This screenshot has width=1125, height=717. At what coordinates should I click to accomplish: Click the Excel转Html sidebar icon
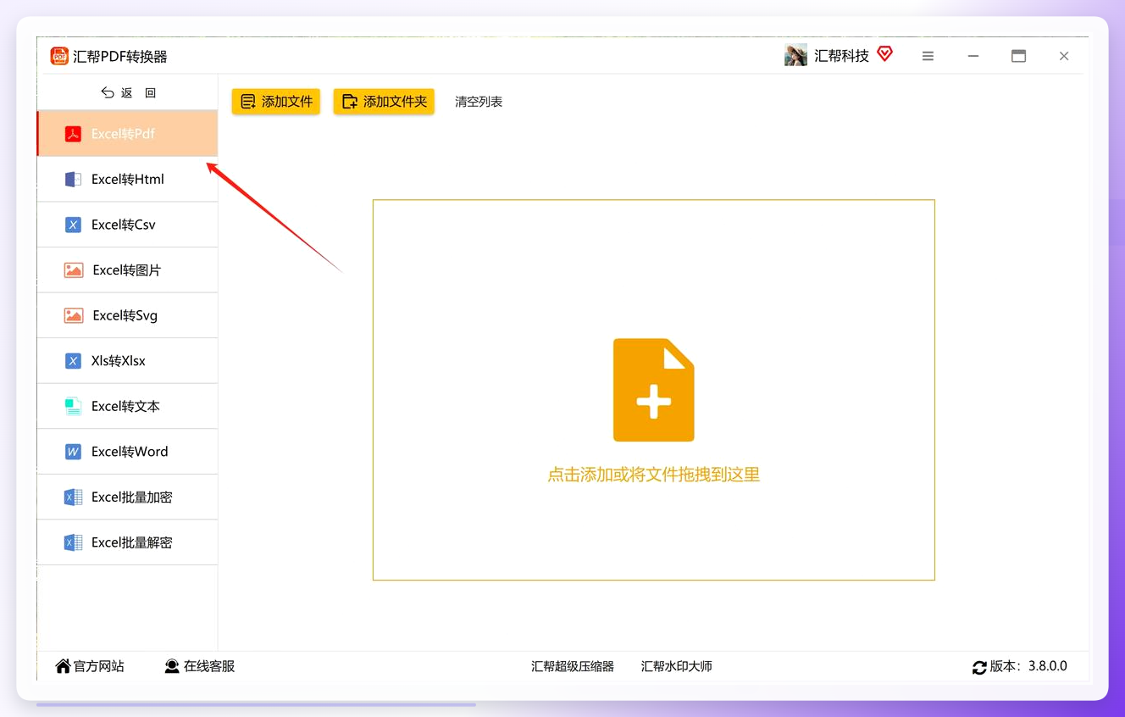pyautogui.click(x=73, y=180)
